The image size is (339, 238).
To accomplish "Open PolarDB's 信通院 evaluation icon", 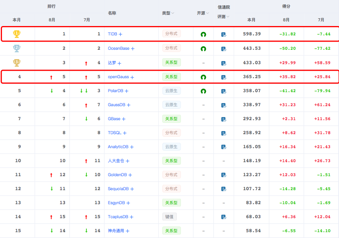I will click(223, 91).
